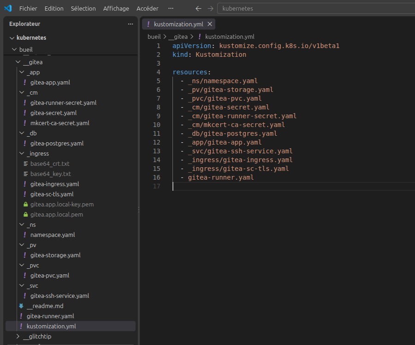Open base64_key.txt file

click(x=51, y=174)
